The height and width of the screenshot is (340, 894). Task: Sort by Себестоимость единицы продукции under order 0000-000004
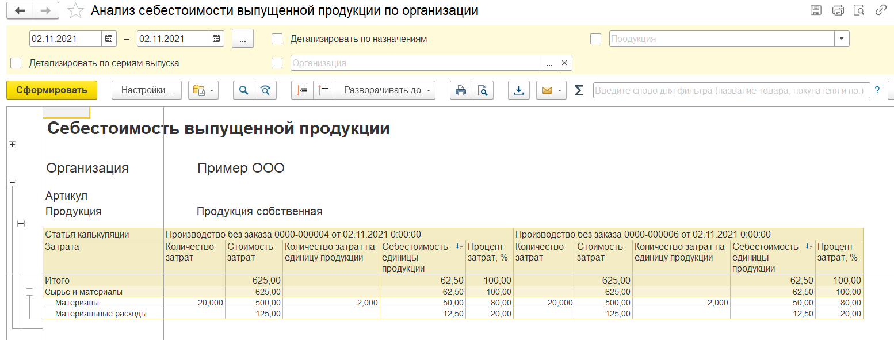pyautogui.click(x=460, y=246)
